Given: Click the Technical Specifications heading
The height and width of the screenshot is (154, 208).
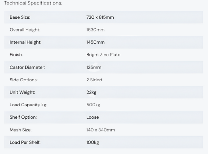Looking at the screenshot, I should (33, 3).
